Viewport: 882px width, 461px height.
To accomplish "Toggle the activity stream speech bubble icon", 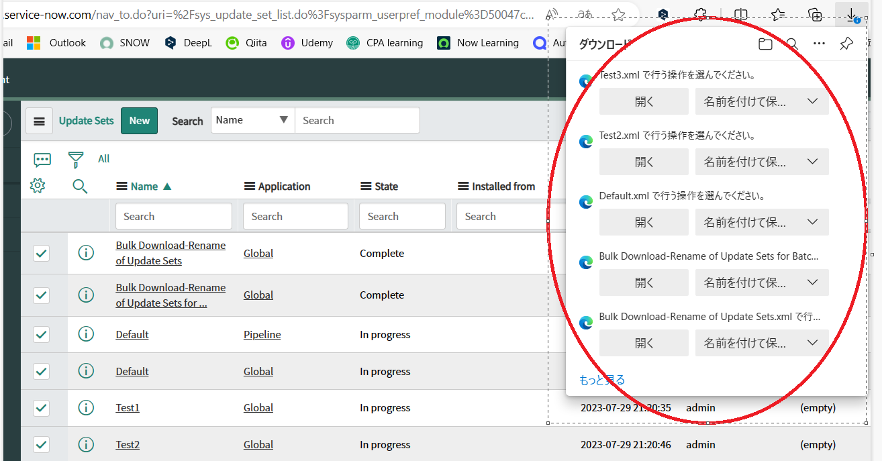I will pyautogui.click(x=42, y=160).
